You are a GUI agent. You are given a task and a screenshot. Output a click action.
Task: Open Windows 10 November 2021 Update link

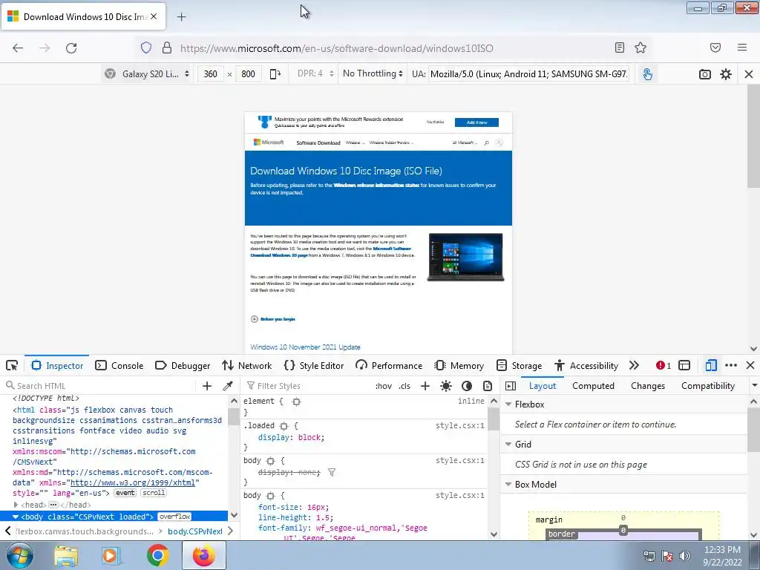305,347
